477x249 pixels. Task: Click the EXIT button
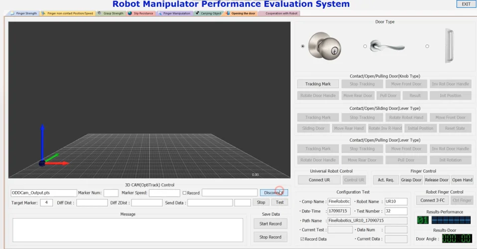coord(466,4)
